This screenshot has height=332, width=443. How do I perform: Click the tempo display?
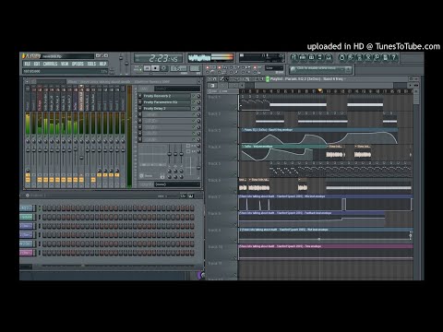pos(179,68)
